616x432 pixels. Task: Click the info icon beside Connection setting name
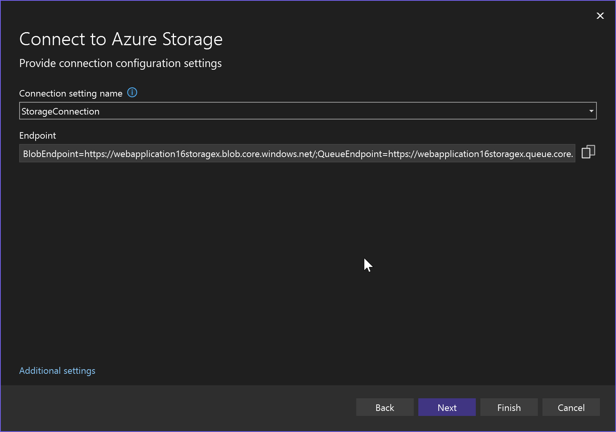132,92
